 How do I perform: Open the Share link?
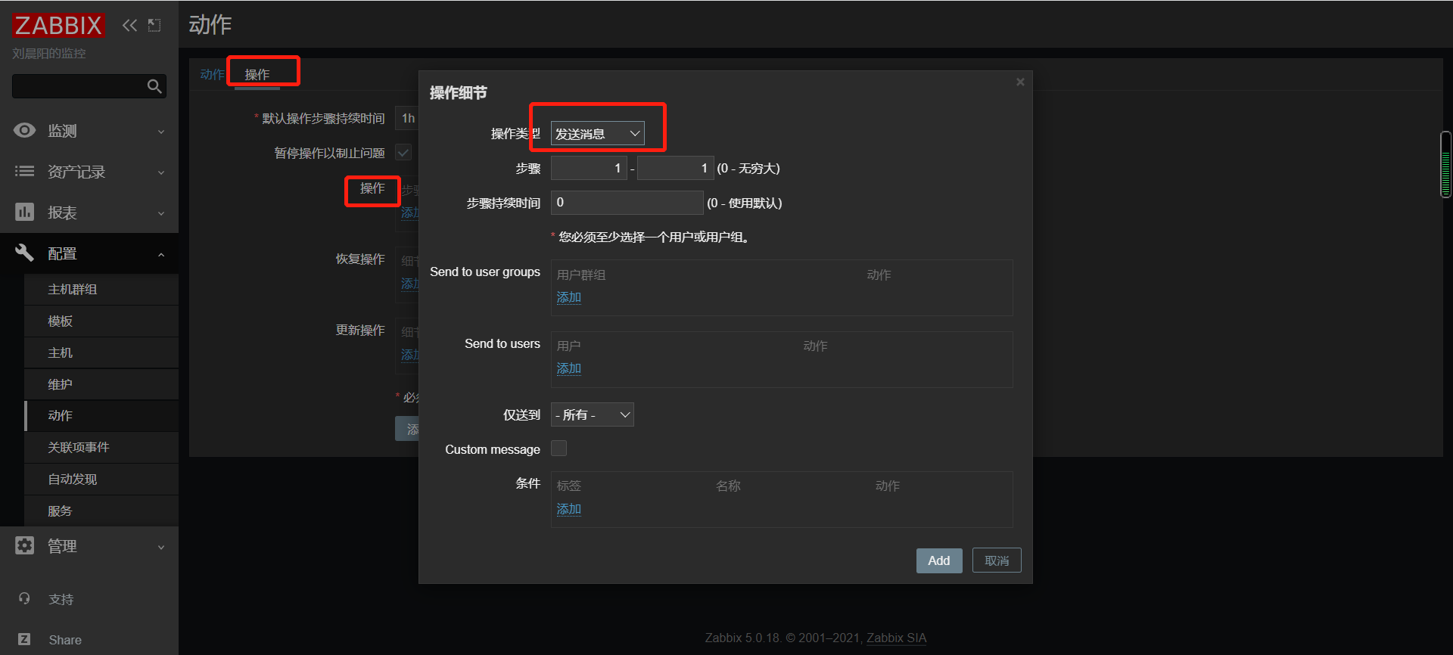click(65, 640)
